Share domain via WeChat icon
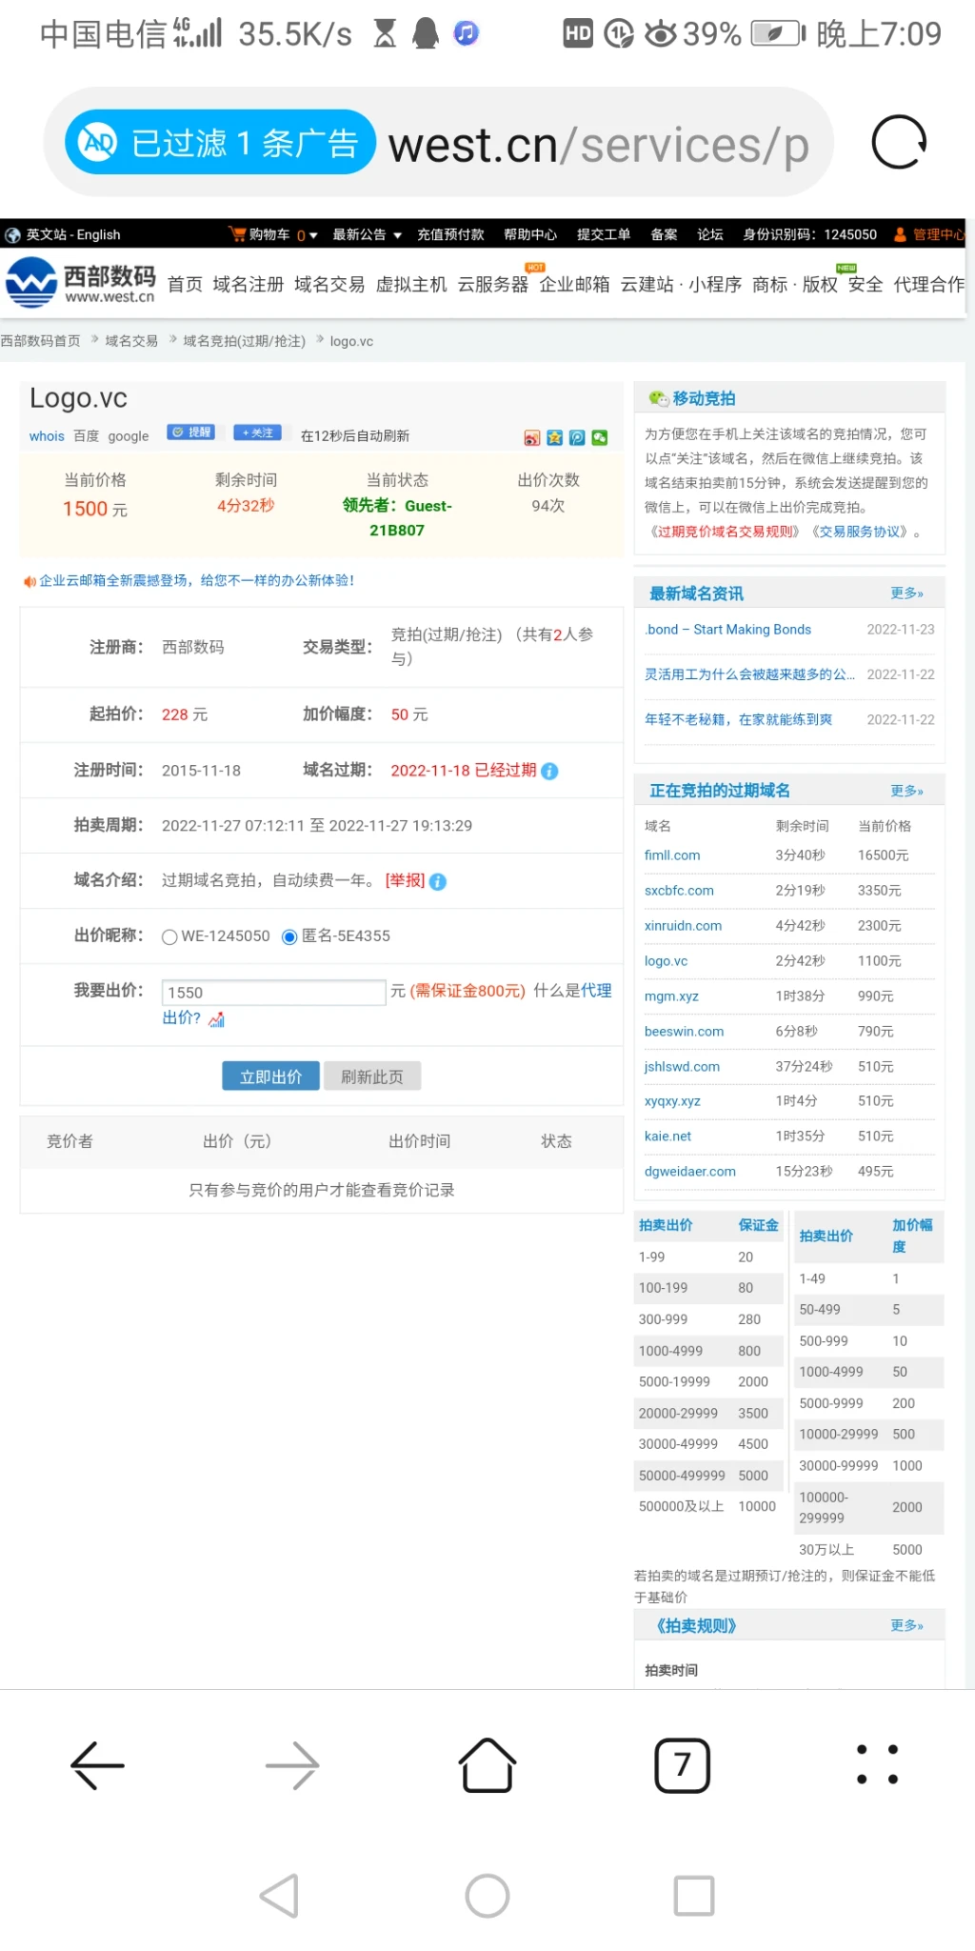Screen dimensions: 975x1951 [x=600, y=437]
